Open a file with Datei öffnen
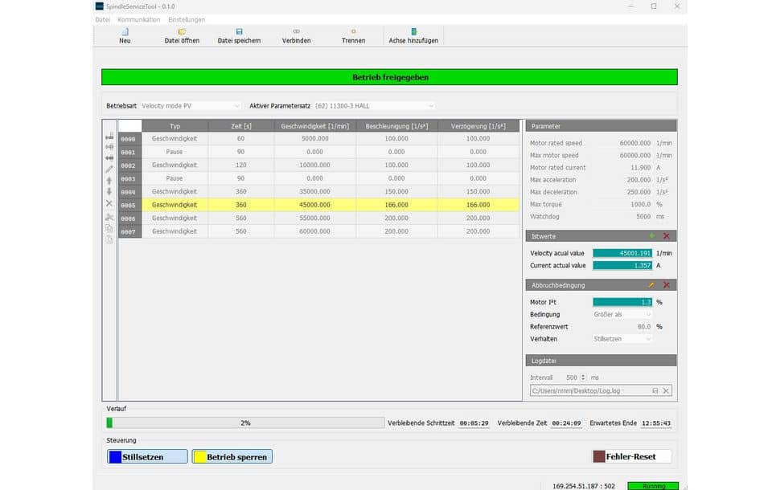764x490 pixels. [182, 35]
